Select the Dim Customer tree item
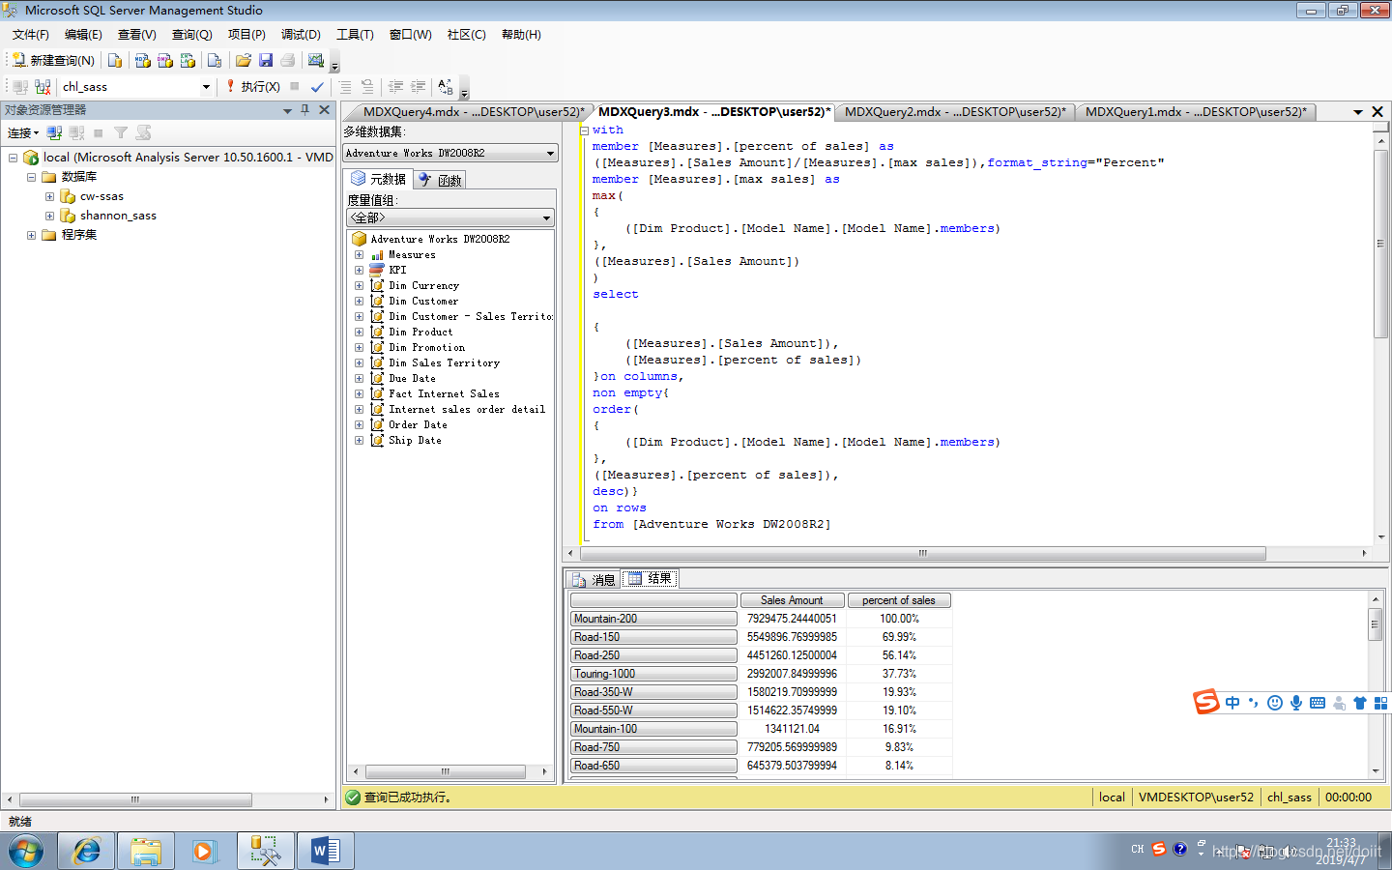Screen dimensions: 1392x870 click(x=423, y=302)
